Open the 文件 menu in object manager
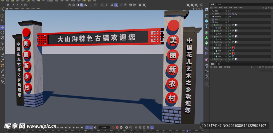 pyautogui.click(x=215, y=8)
